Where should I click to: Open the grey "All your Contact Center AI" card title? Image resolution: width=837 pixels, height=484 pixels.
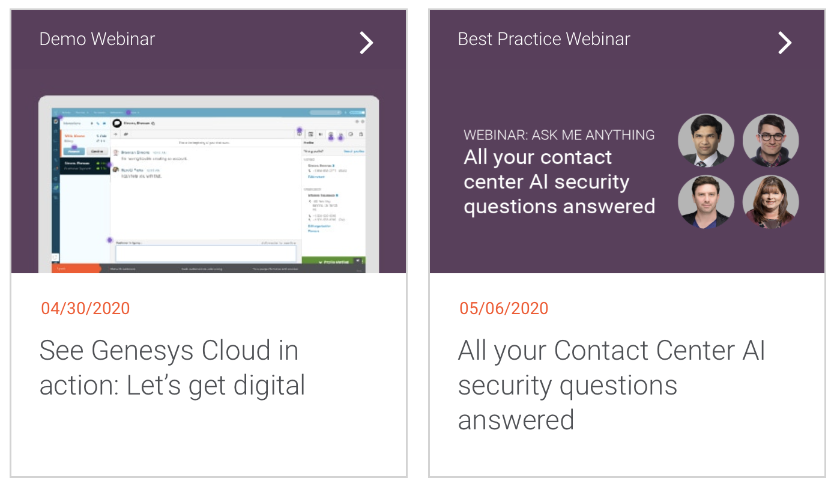pos(611,384)
